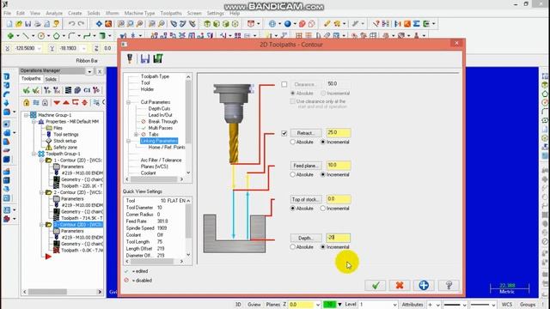Click the green color swatch in status bar
The height and width of the screenshot is (309, 550).
pos(329,305)
